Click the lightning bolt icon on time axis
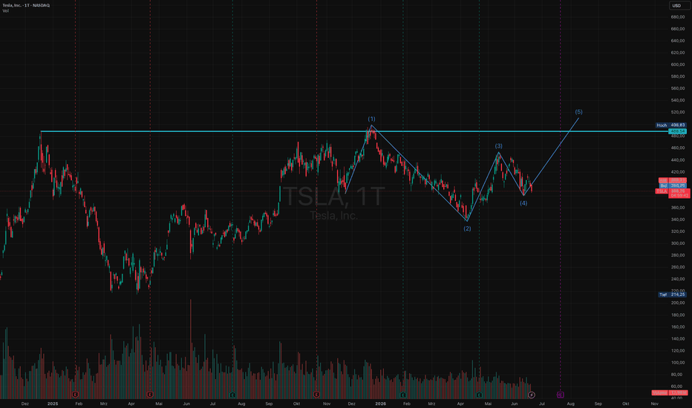692x408 pixels. (x=532, y=395)
